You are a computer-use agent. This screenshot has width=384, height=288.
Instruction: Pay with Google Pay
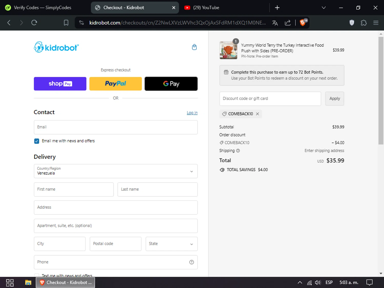tap(171, 84)
